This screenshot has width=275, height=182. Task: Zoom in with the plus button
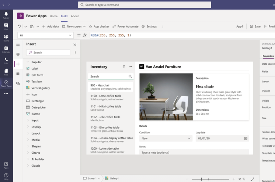click(234, 179)
